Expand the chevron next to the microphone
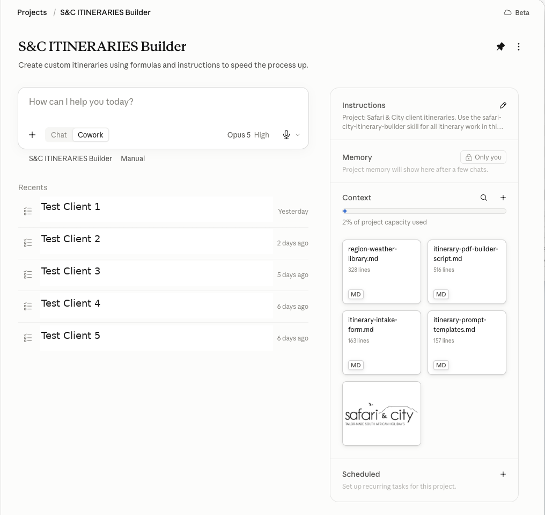Image resolution: width=545 pixels, height=515 pixels. (298, 135)
